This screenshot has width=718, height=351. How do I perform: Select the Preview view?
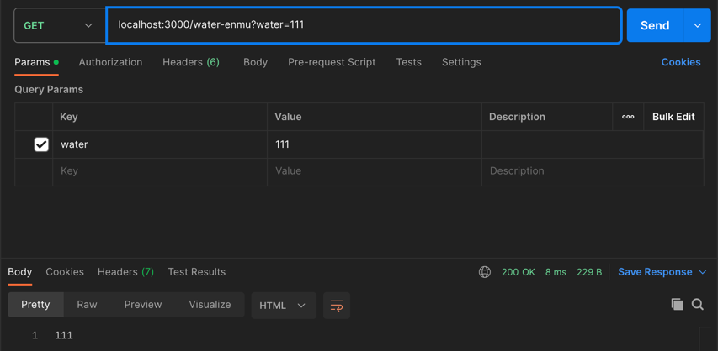(x=143, y=305)
